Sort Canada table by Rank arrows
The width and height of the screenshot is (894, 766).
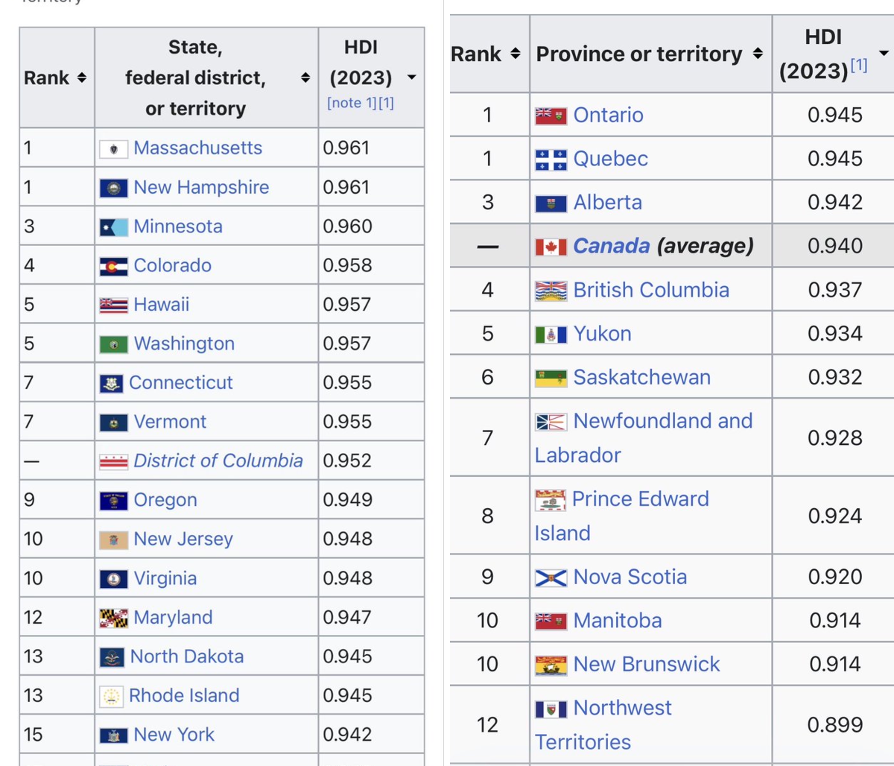[x=515, y=54]
